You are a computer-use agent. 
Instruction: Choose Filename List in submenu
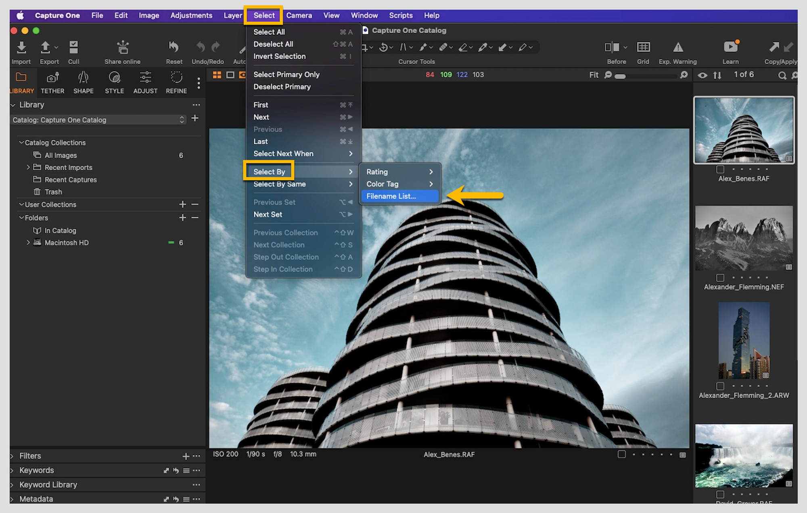click(x=399, y=196)
